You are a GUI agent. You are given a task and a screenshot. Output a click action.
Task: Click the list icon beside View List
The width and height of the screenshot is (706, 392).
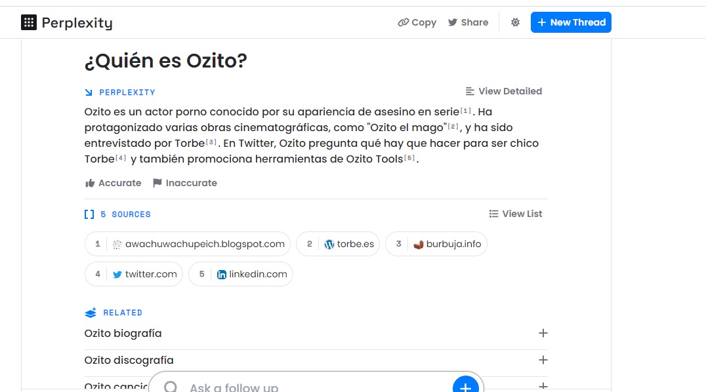(494, 214)
